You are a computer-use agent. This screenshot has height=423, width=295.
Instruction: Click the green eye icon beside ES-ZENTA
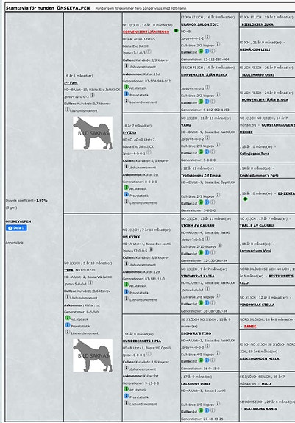(x=245, y=199)
